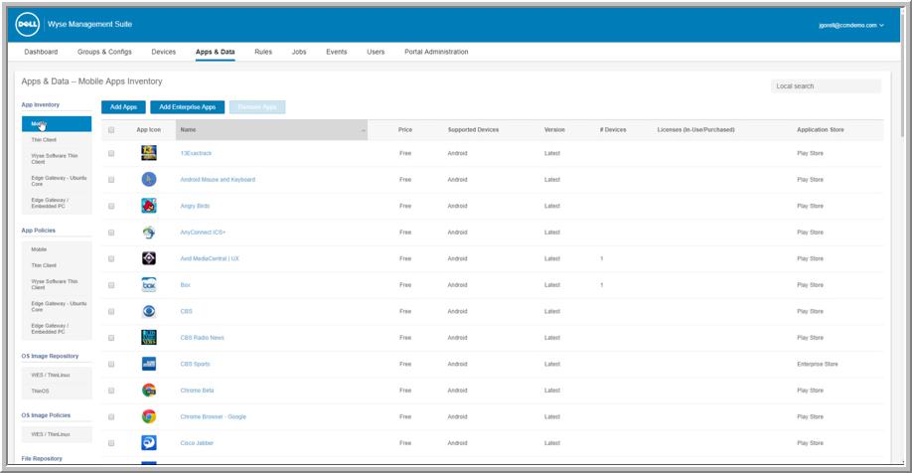
Task: Open the Groups & Configs tab
Action: (104, 52)
